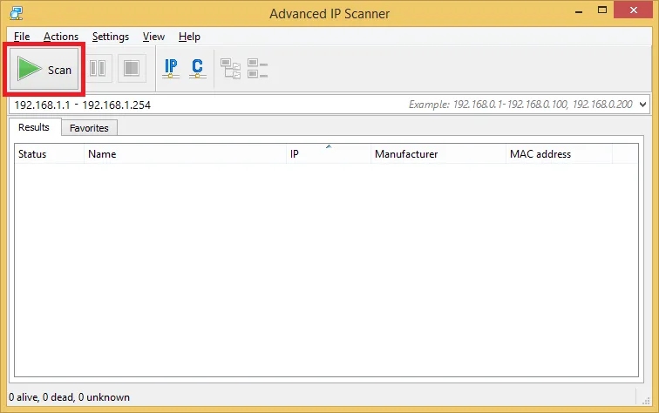Click the expand all tree icon

tap(230, 69)
